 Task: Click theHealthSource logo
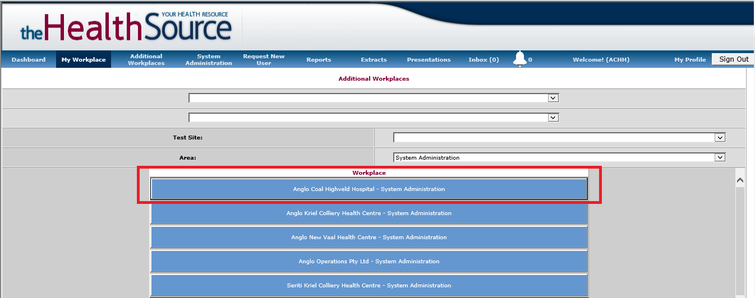(126, 26)
